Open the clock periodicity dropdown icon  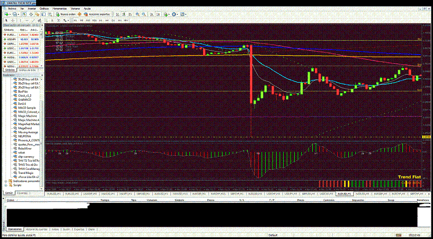(175, 15)
